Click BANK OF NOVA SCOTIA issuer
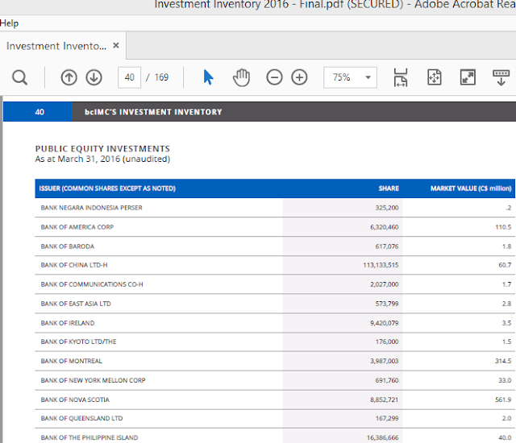This screenshot has height=443, width=516. click(75, 400)
